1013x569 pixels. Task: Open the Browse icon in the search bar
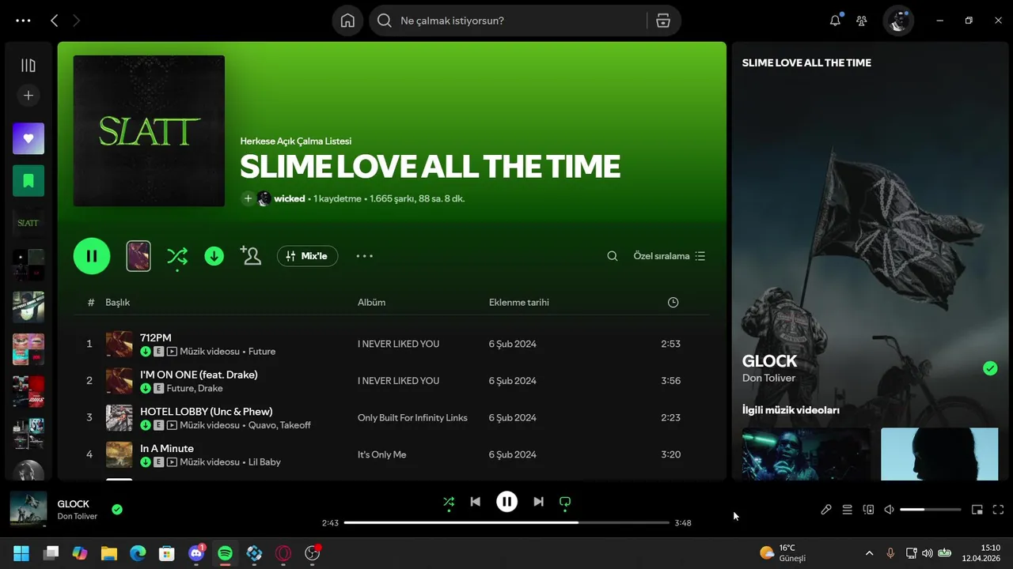point(663,21)
